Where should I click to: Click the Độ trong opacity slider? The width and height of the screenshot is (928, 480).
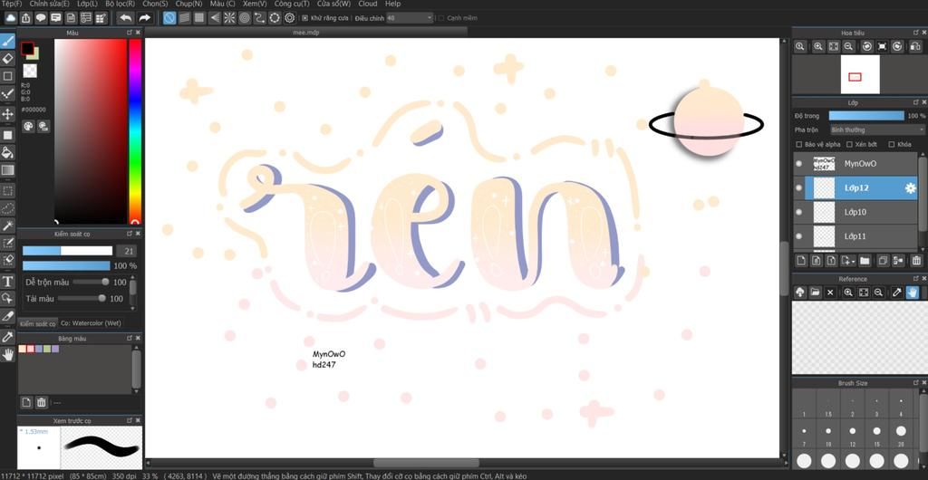(x=866, y=116)
